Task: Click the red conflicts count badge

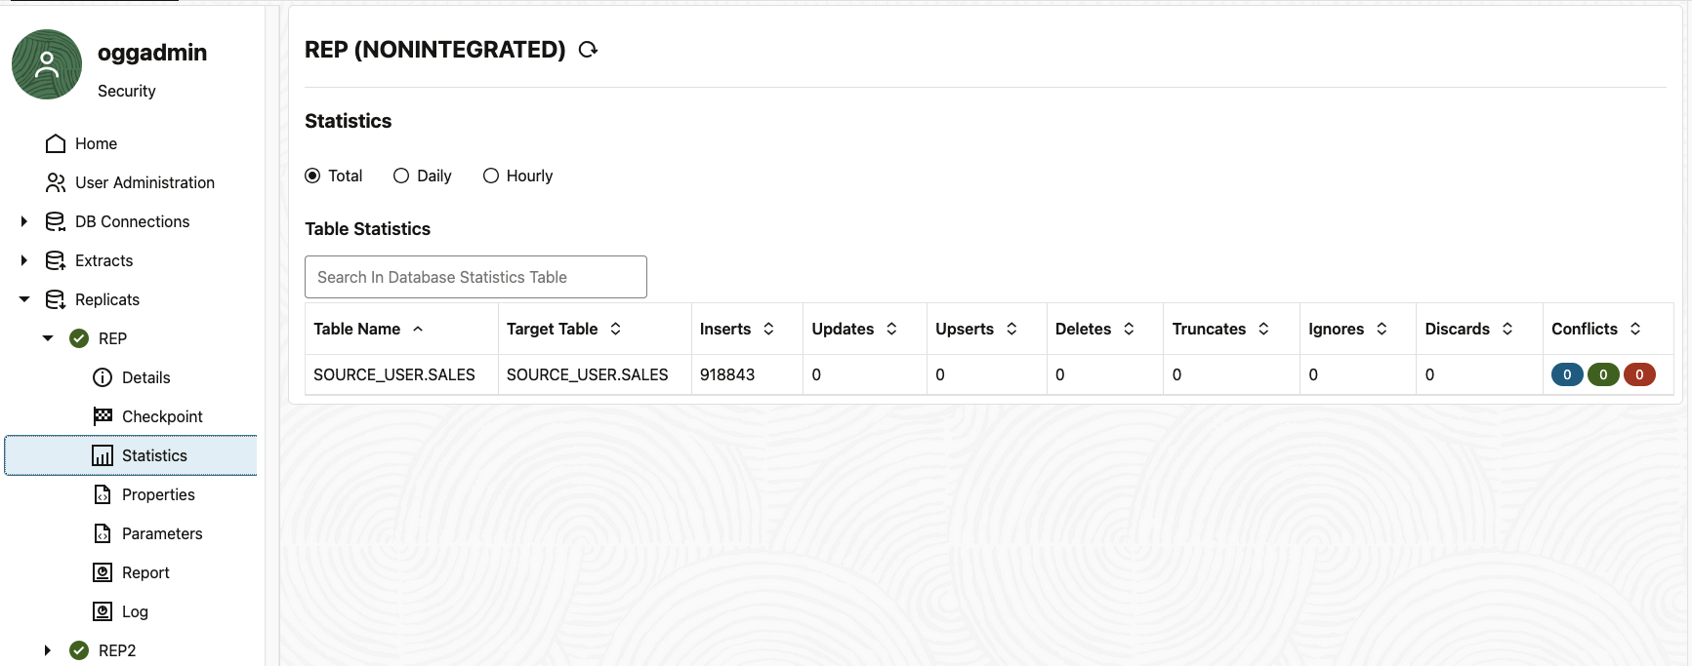Action: (x=1639, y=374)
